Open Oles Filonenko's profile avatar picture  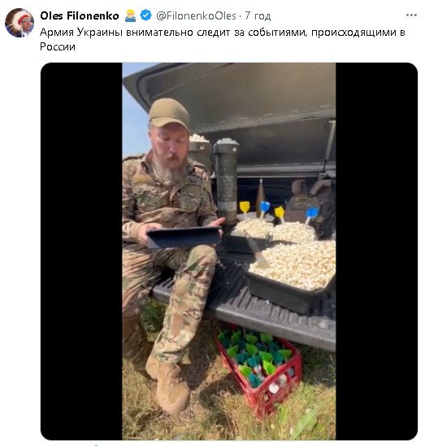coord(20,23)
